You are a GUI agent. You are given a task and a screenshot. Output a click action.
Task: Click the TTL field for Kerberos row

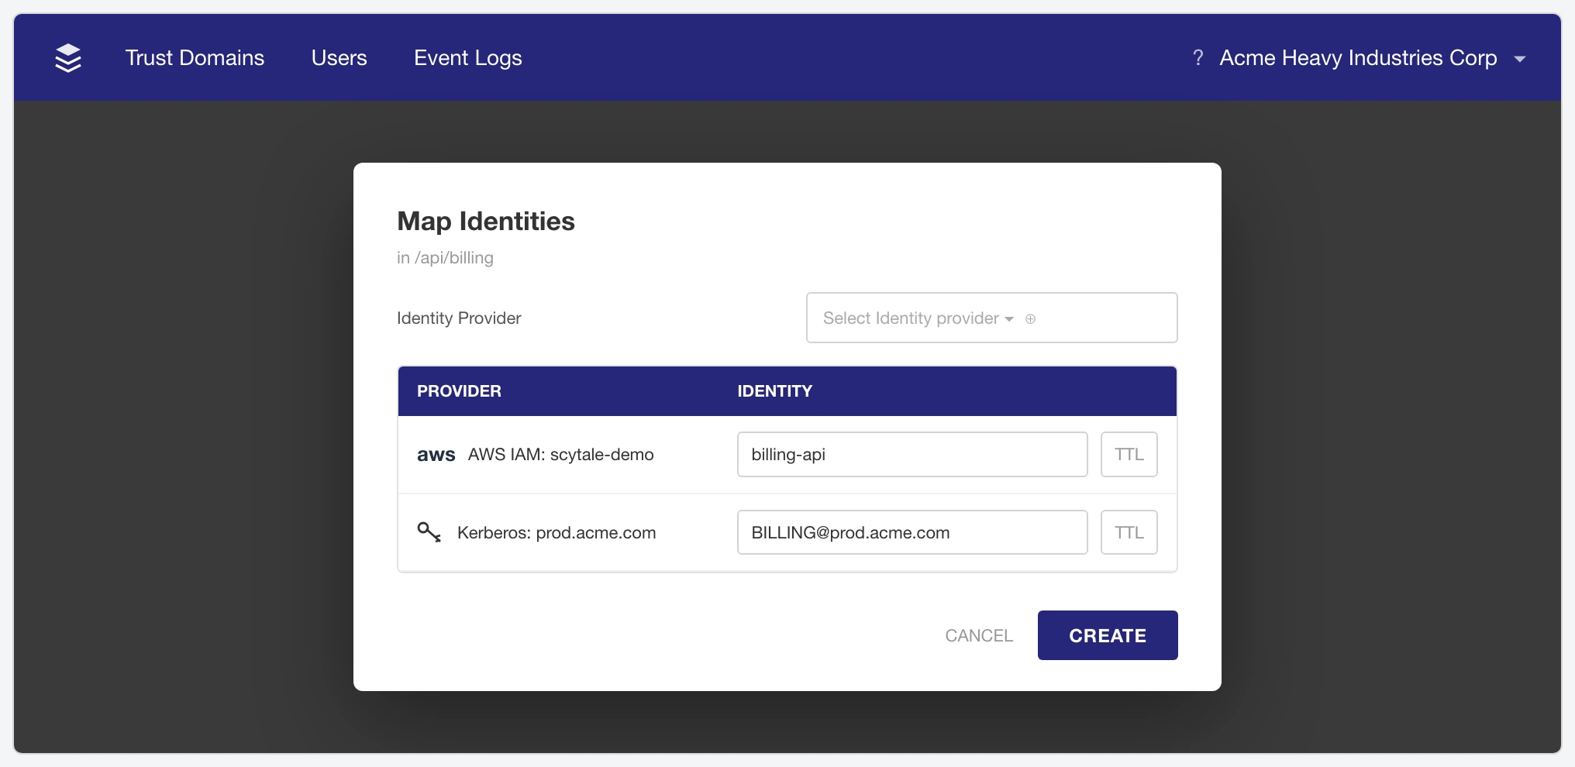pyautogui.click(x=1129, y=532)
